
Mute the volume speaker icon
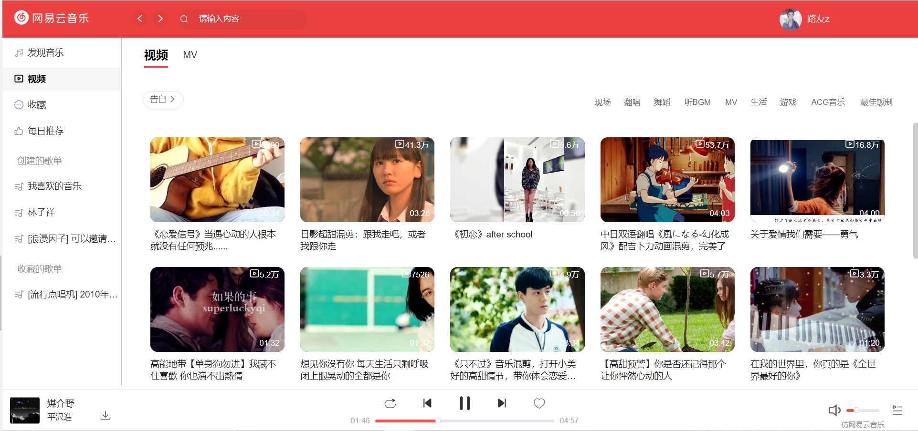(834, 410)
